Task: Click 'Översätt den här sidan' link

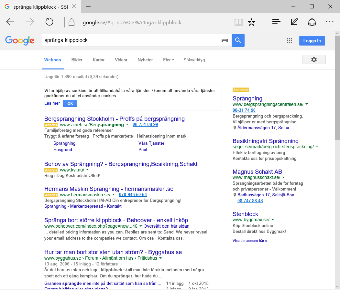Action: click(x=166, y=226)
